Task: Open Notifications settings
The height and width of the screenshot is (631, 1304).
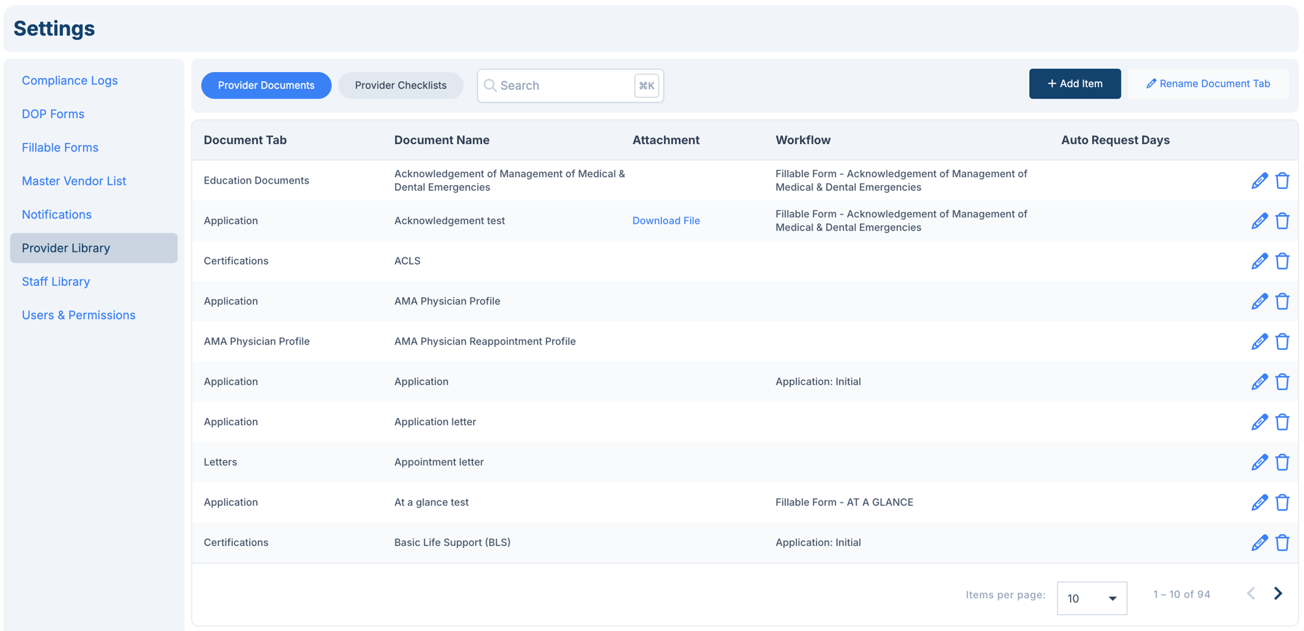Action: pyautogui.click(x=57, y=214)
